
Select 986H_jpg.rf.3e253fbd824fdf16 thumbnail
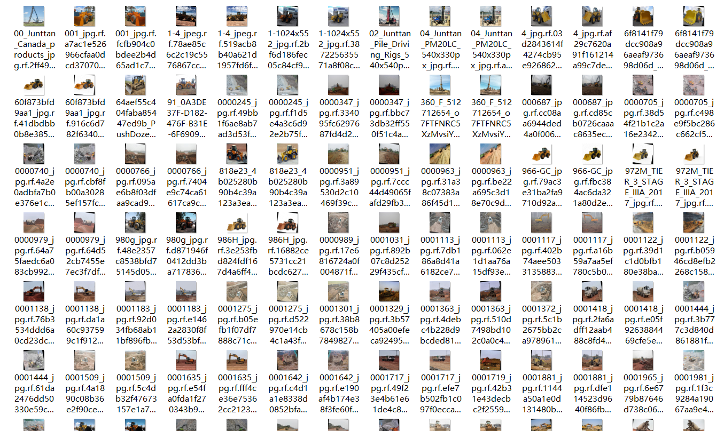(x=237, y=223)
